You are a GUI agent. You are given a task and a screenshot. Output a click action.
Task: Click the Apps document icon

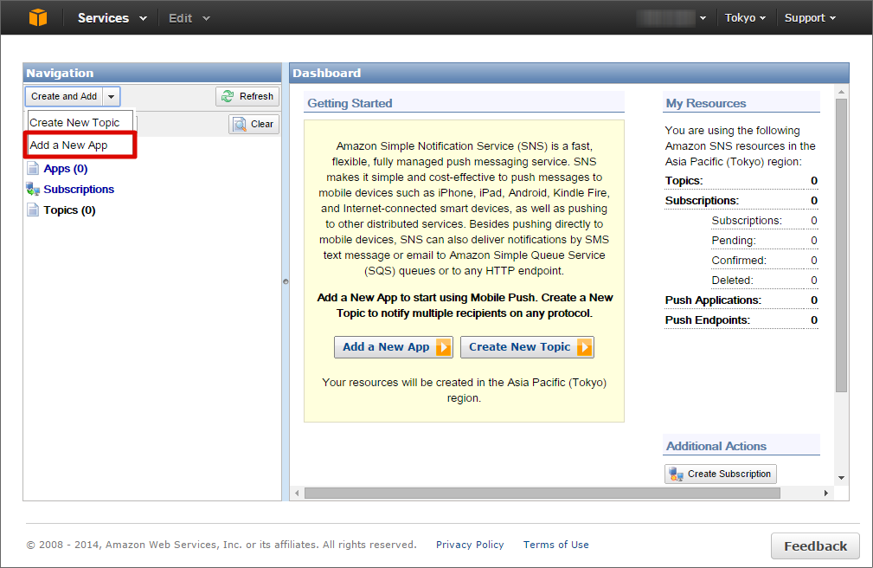click(x=33, y=168)
